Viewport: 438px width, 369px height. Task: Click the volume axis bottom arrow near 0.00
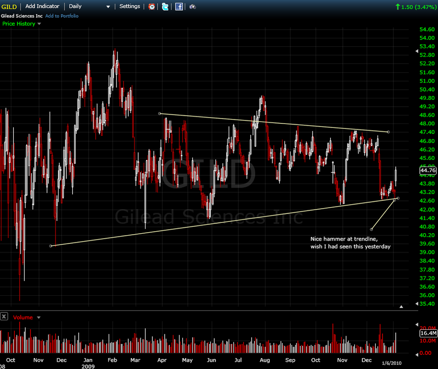tap(417, 354)
